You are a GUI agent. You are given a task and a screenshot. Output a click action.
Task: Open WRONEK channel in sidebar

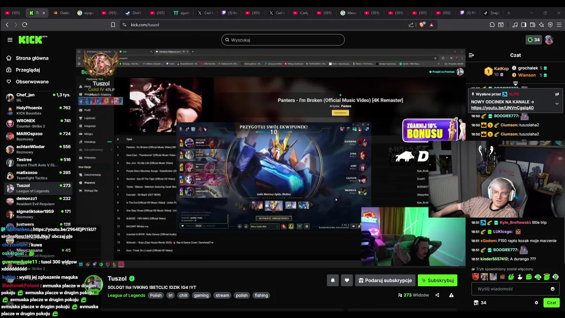(x=38, y=123)
